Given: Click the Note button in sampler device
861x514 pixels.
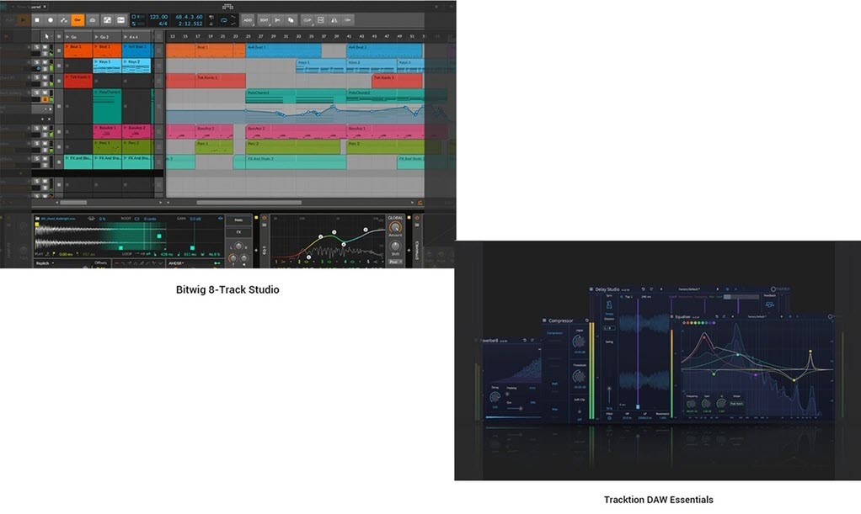Looking at the screenshot, I should pos(238,220).
